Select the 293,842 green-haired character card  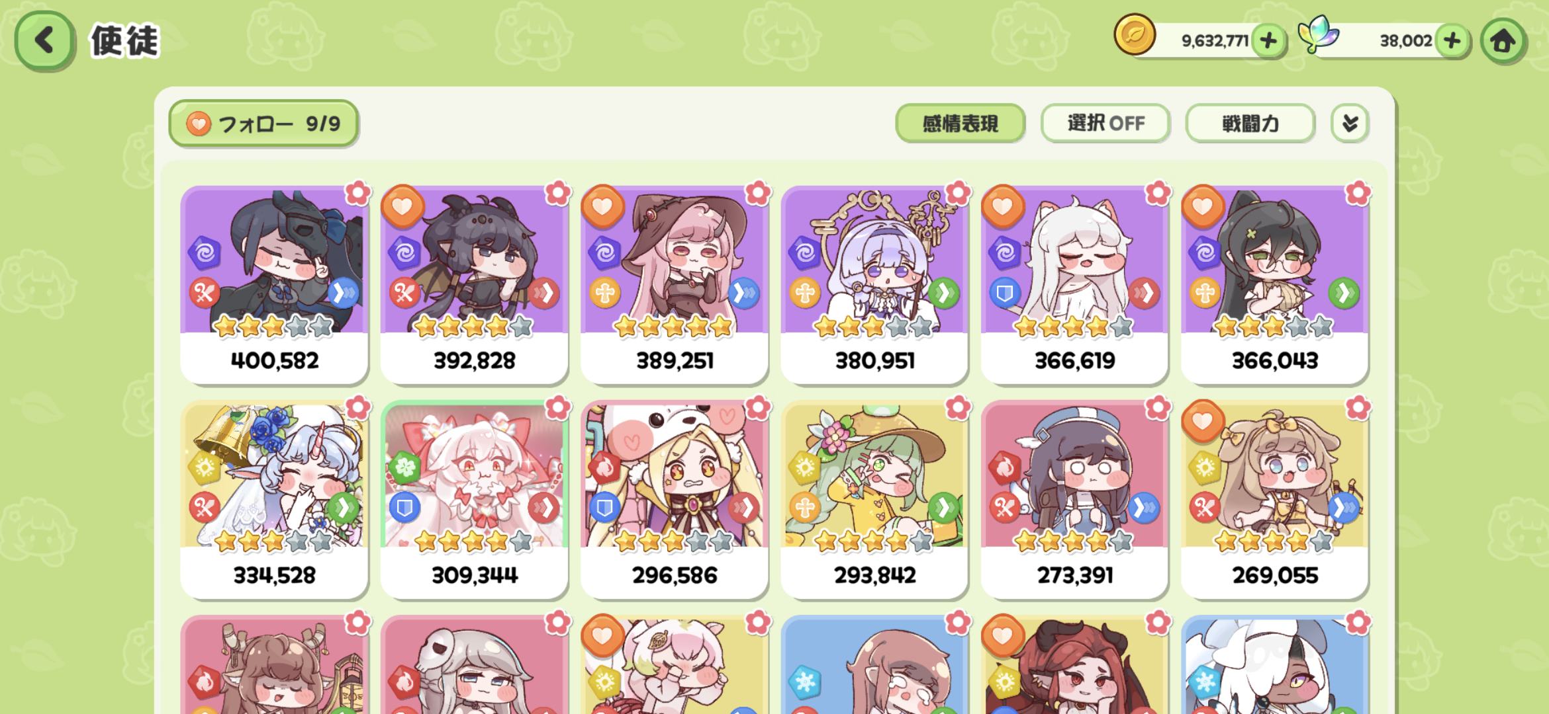point(874,500)
